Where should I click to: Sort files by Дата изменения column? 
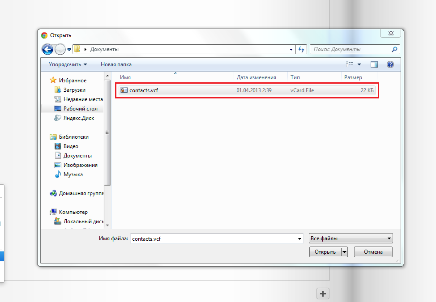pos(256,77)
